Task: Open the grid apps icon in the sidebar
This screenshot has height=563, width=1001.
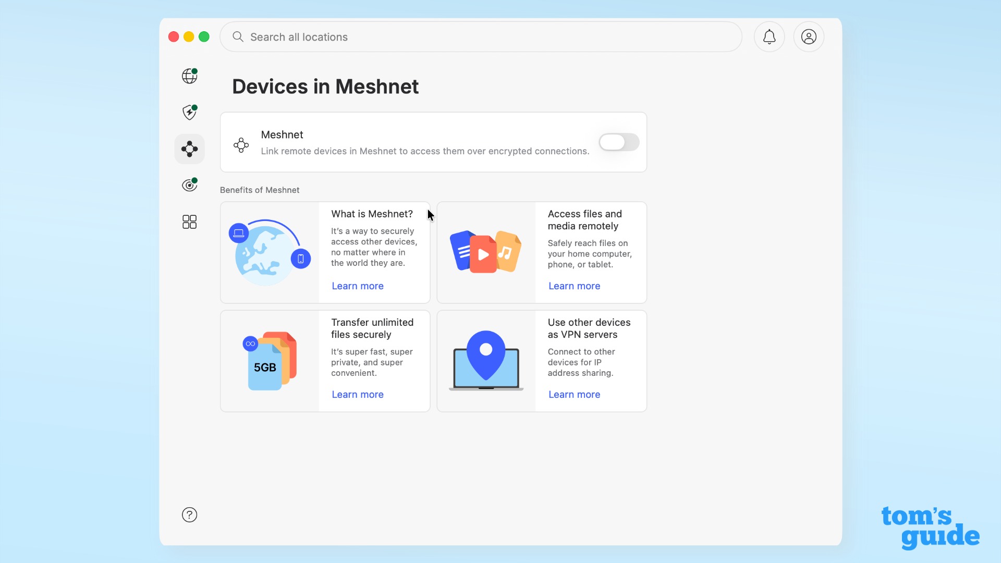Action: [189, 222]
